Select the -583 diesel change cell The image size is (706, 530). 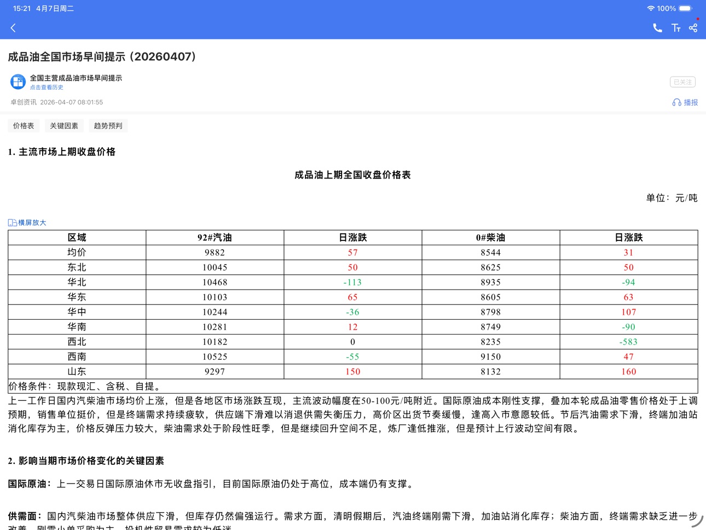[629, 342]
